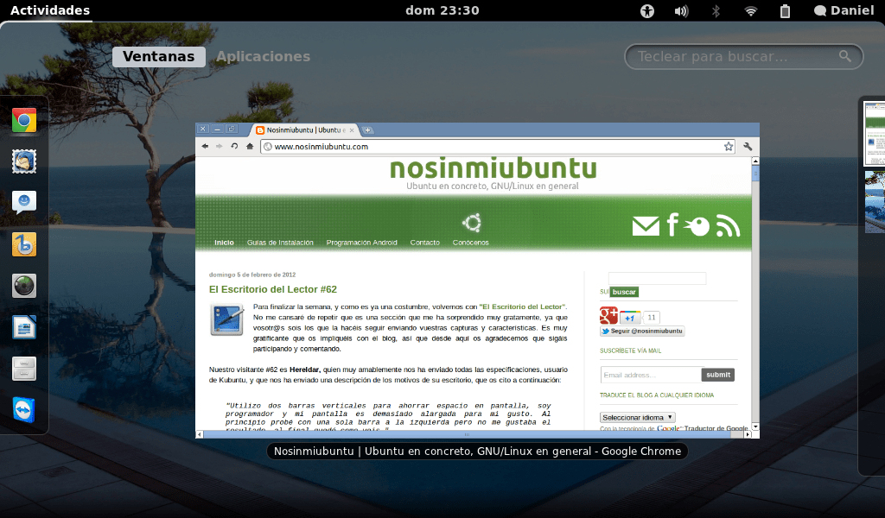Select the second workspace thumbnail
Viewport: 885px width, 518px height.
875,202
